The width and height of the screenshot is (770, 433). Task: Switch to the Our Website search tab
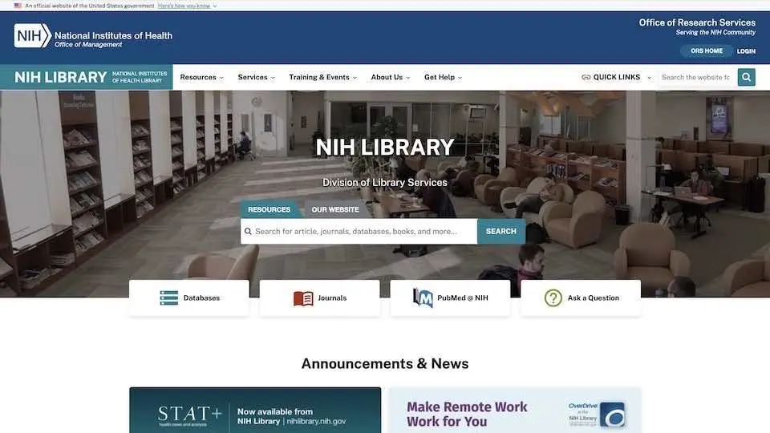pos(335,210)
